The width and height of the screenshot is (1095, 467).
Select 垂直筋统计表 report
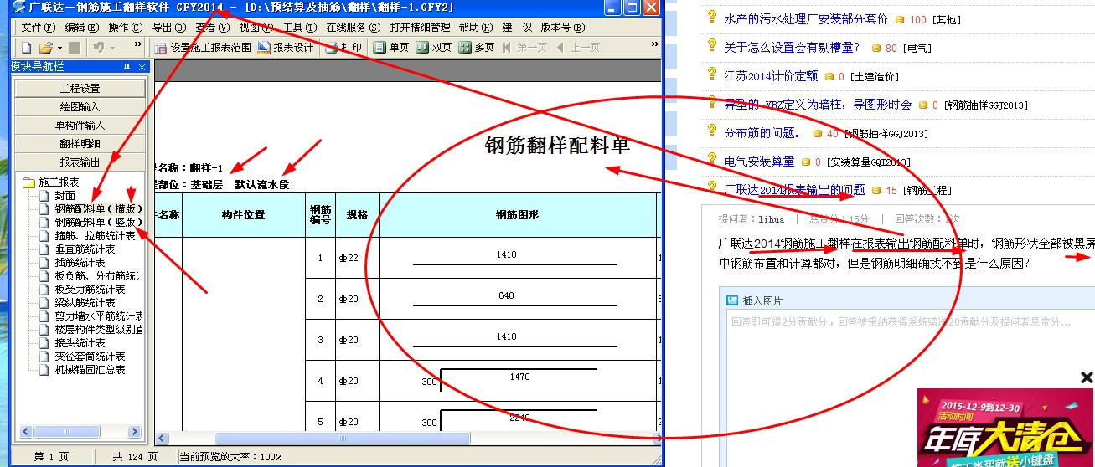[85, 249]
